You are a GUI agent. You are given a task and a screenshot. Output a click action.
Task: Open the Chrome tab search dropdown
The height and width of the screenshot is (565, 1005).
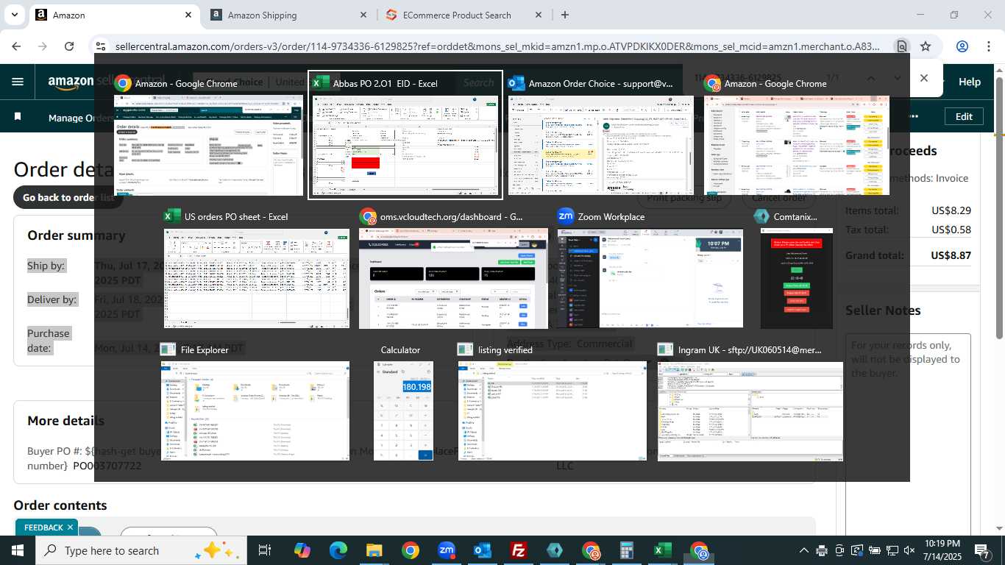click(x=14, y=15)
